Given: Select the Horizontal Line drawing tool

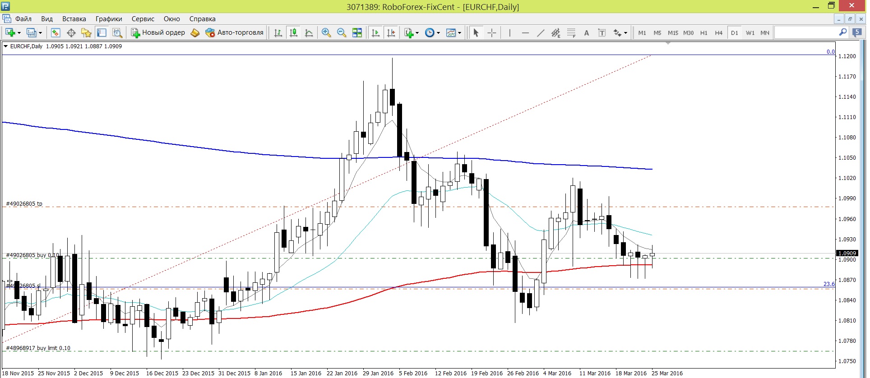Looking at the screenshot, I should click(525, 32).
